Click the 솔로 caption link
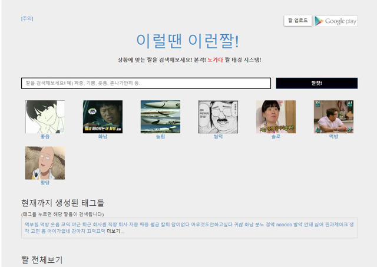377x267 pixels. click(276, 136)
